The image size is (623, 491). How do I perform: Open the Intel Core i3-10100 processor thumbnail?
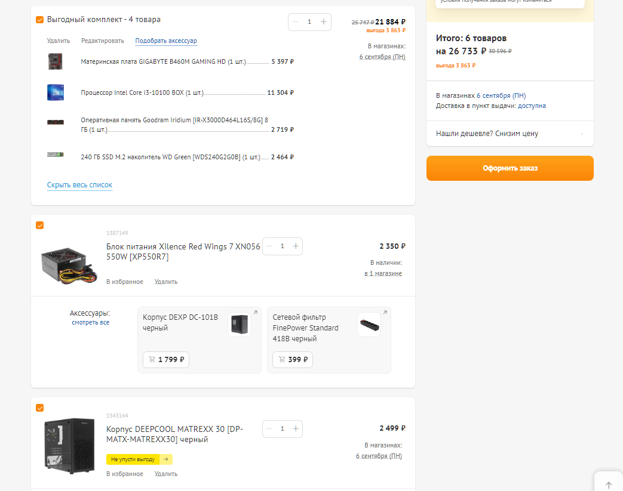(x=56, y=92)
